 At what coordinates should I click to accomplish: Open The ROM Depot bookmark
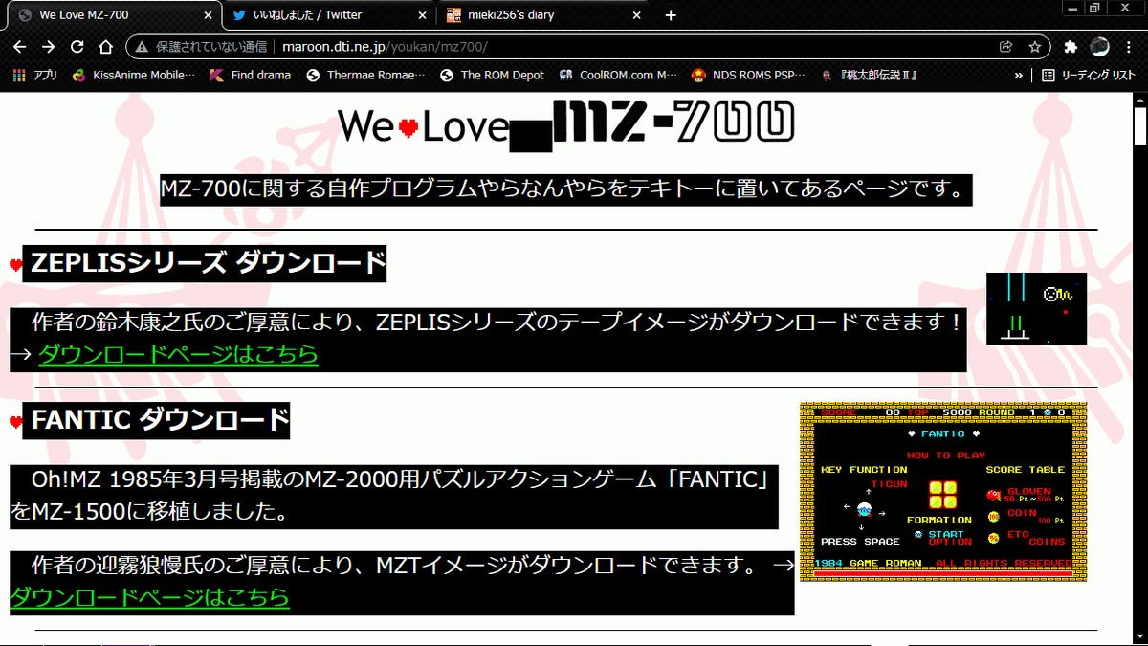(x=492, y=75)
